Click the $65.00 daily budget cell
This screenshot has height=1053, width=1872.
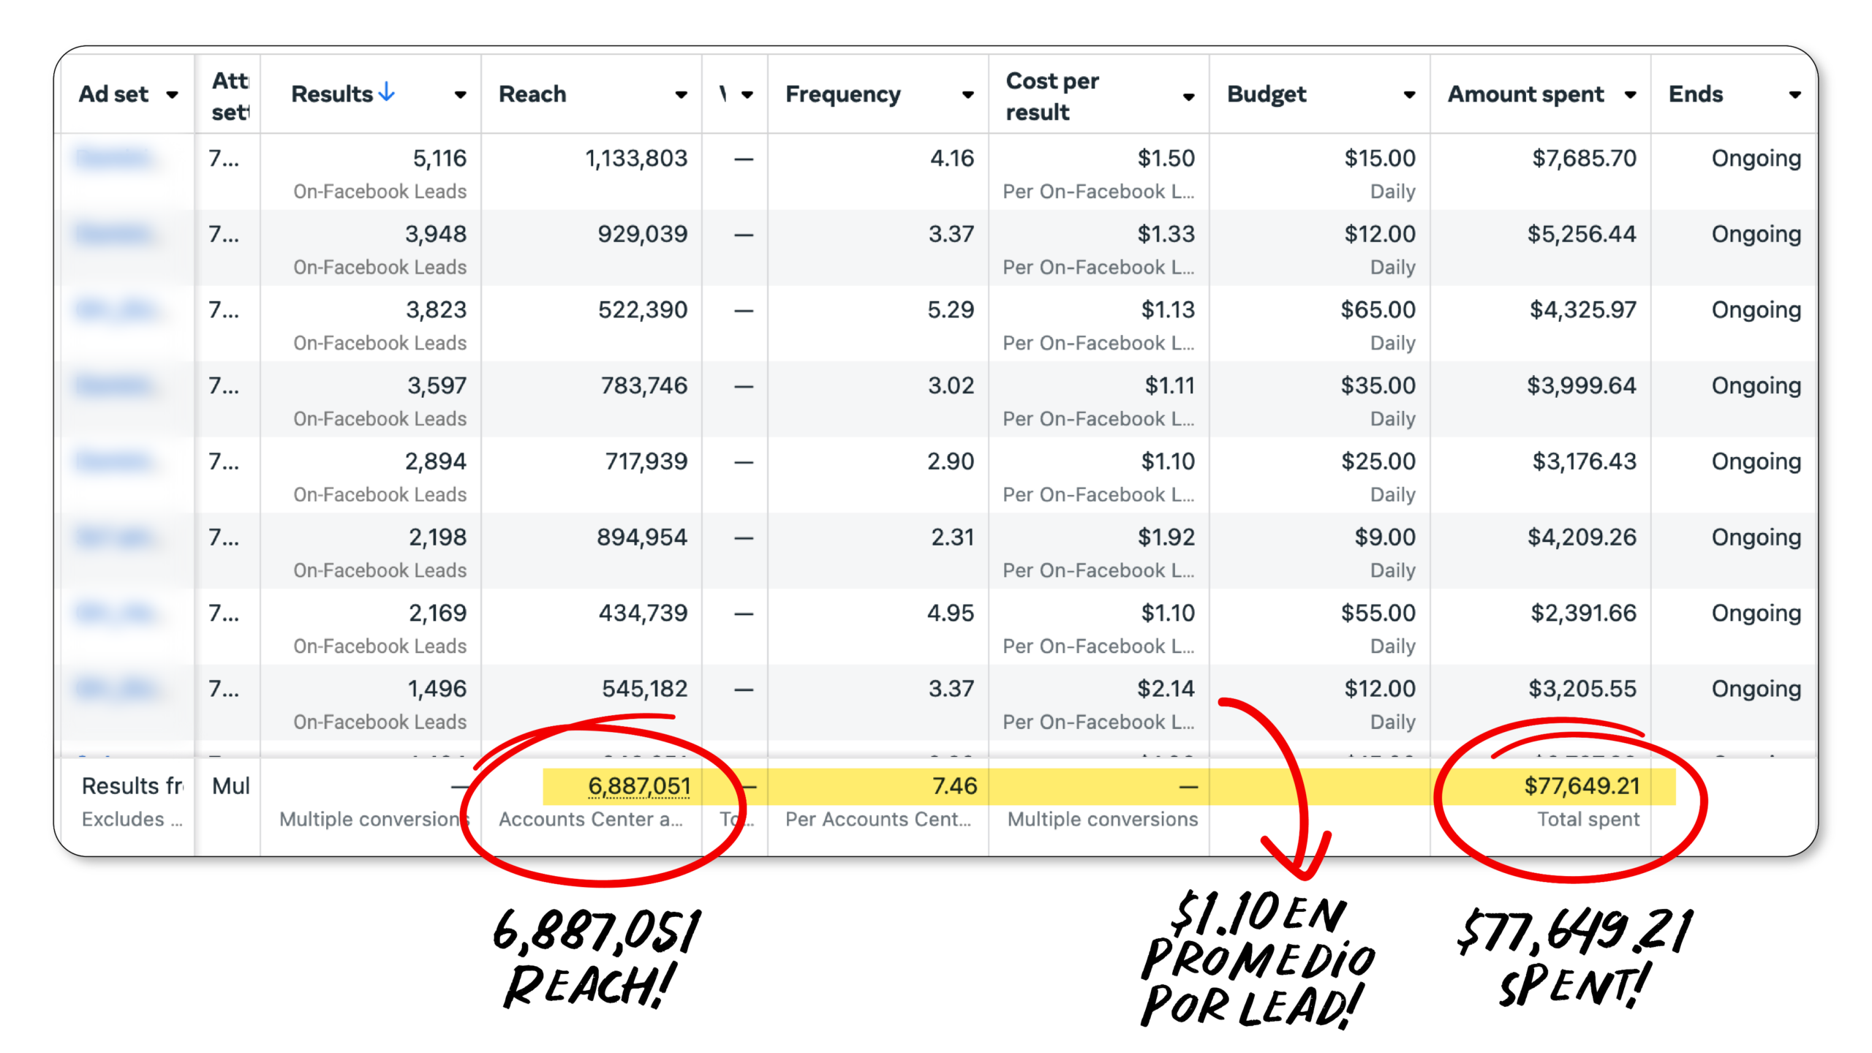(1378, 310)
